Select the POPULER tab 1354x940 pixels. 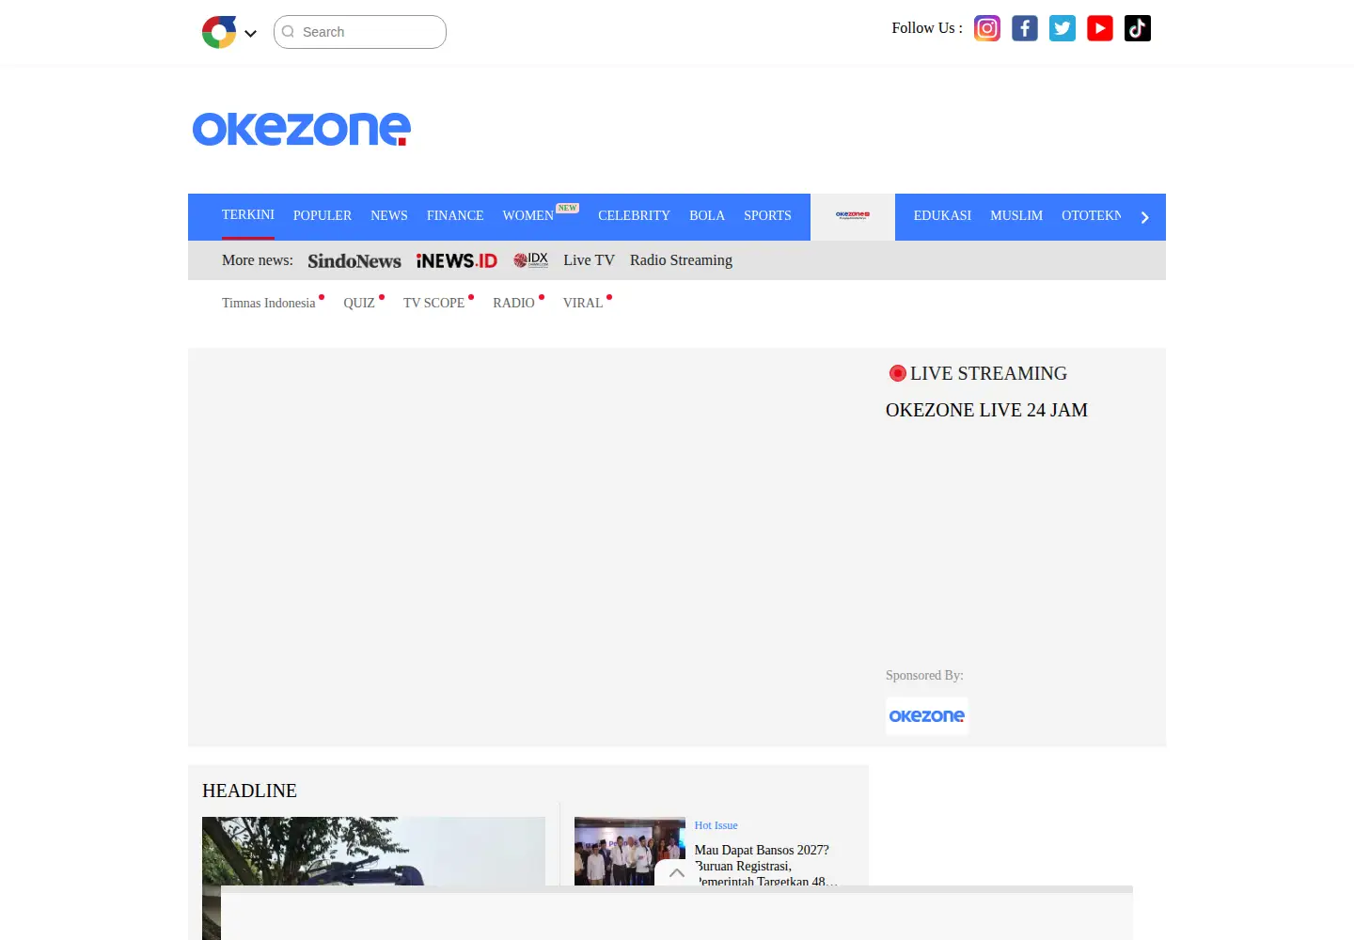323,215
